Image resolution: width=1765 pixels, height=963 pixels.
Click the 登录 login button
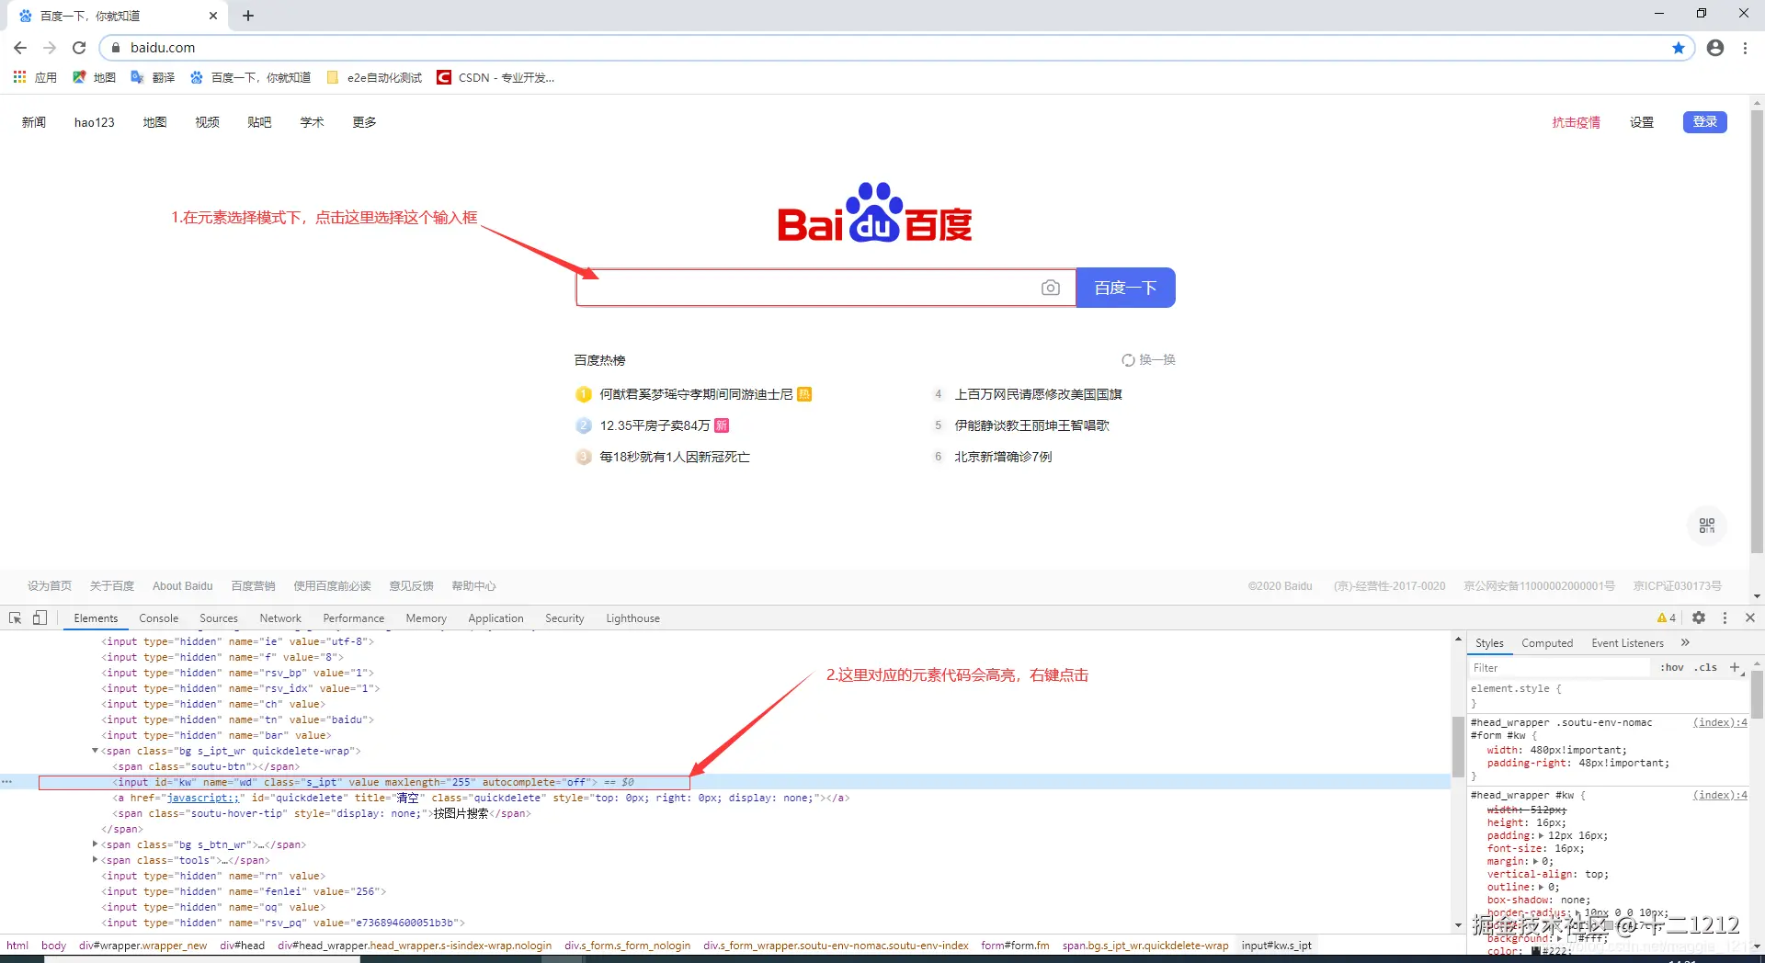point(1704,121)
